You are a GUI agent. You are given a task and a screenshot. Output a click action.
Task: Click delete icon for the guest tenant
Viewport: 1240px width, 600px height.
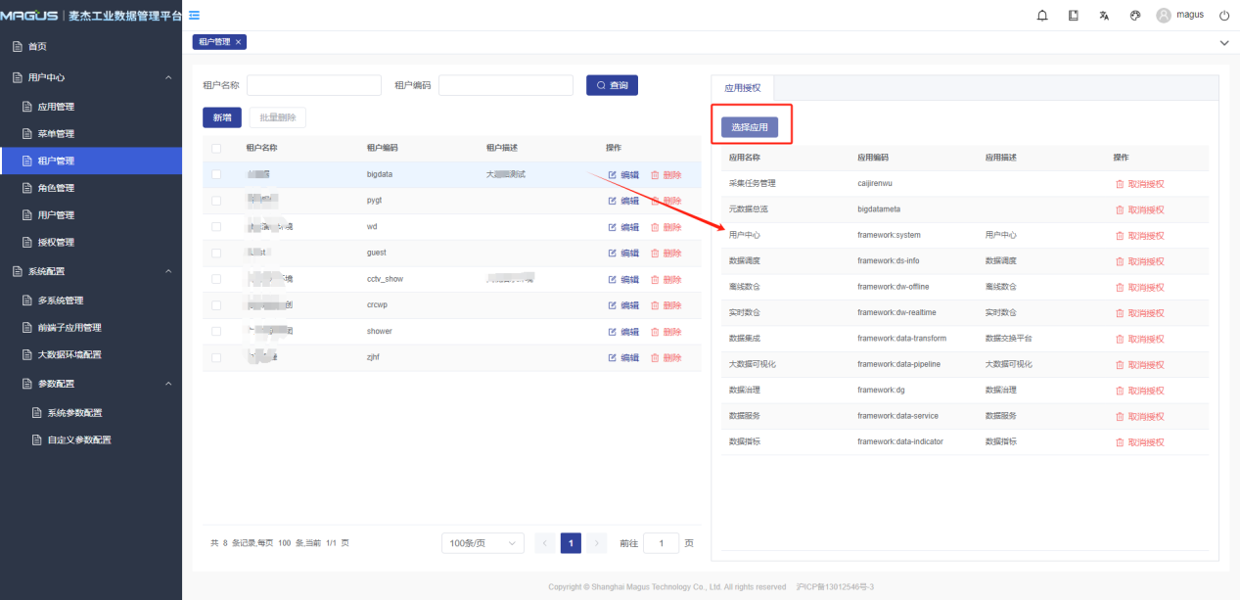click(x=656, y=254)
